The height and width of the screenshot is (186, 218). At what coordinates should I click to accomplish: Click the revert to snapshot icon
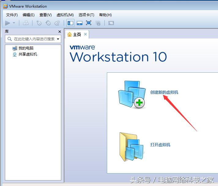48,23
